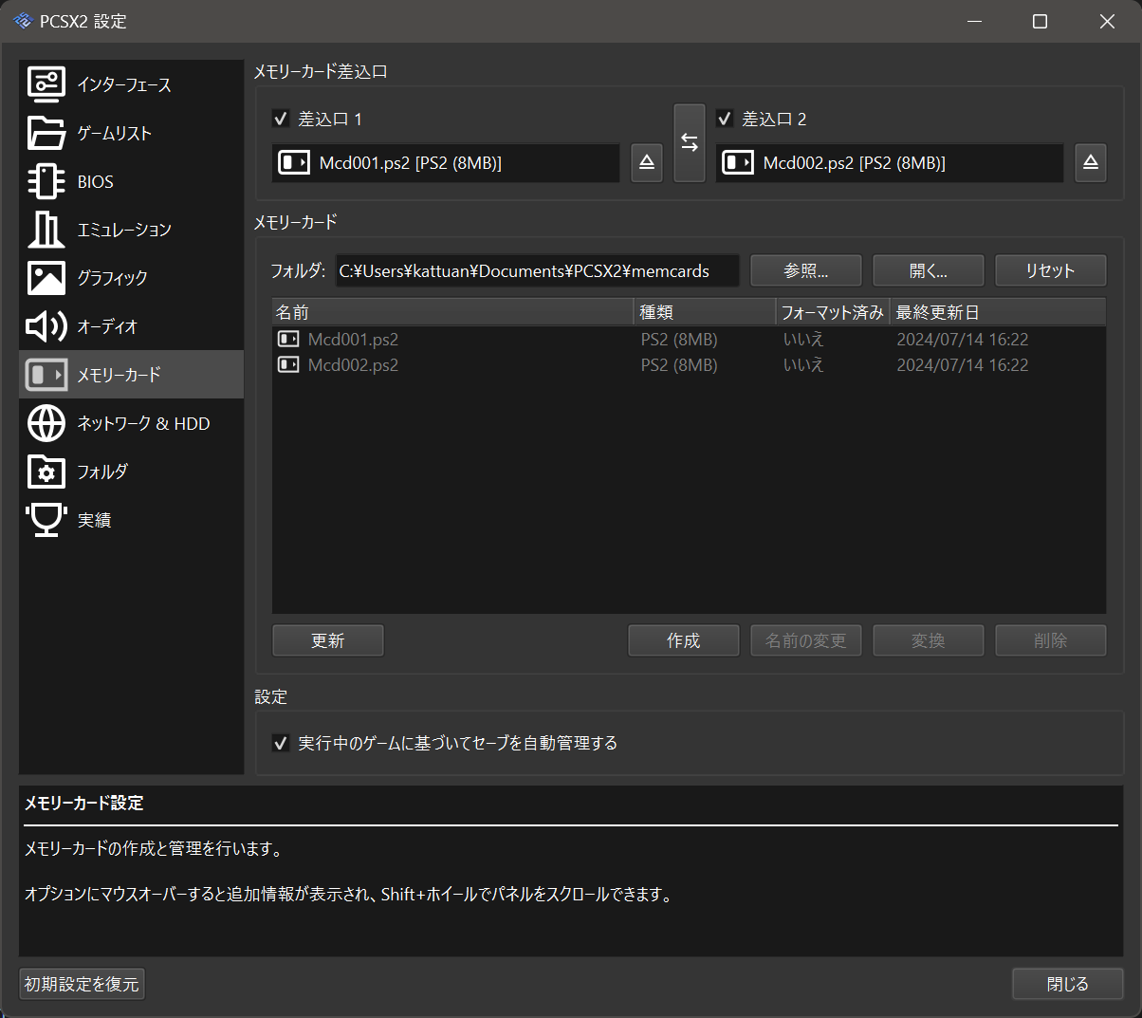This screenshot has height=1018, width=1142.
Task: Sort by the フォーマット済み column header
Action: click(x=833, y=312)
